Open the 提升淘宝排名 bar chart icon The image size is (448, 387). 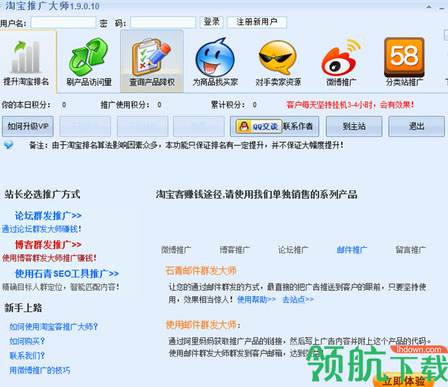(26, 57)
